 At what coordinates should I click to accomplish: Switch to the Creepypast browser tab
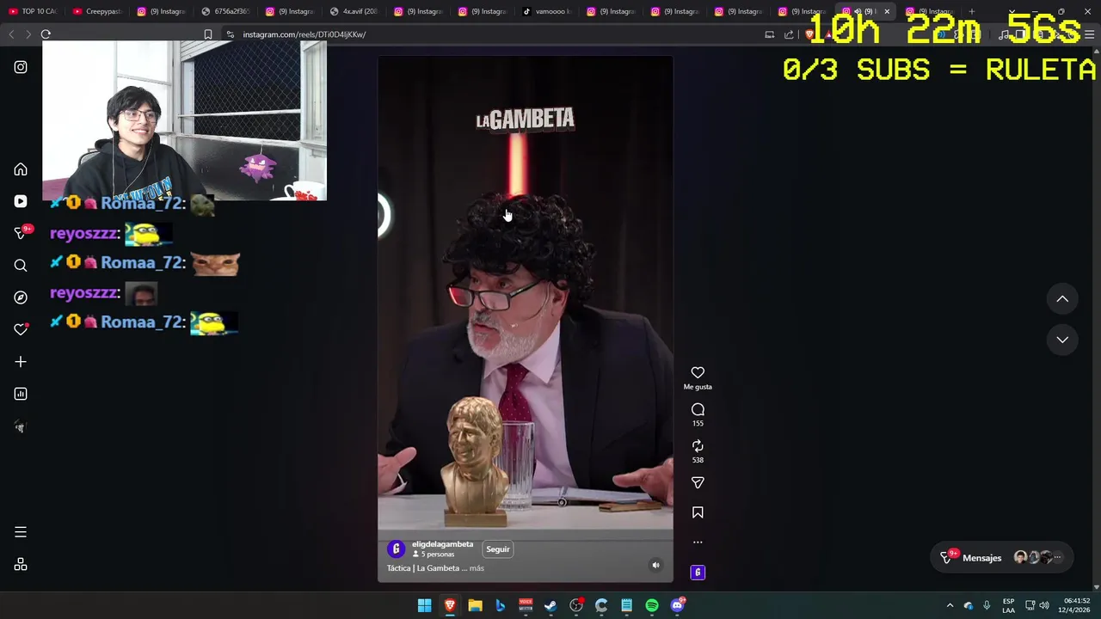coord(96,11)
